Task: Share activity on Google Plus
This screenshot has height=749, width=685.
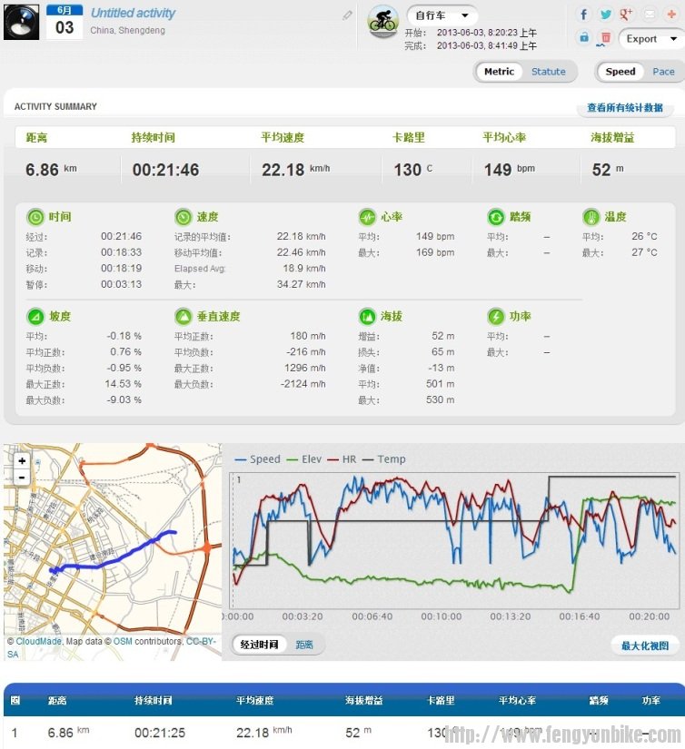Action: point(627,15)
